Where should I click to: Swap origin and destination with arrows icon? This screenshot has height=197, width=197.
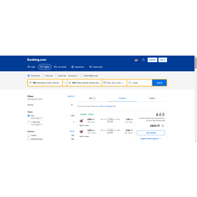(65, 83)
